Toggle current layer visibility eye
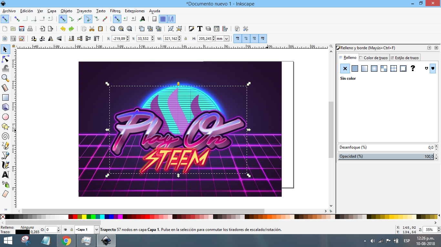The height and width of the screenshot is (247, 441). [x=65, y=230]
